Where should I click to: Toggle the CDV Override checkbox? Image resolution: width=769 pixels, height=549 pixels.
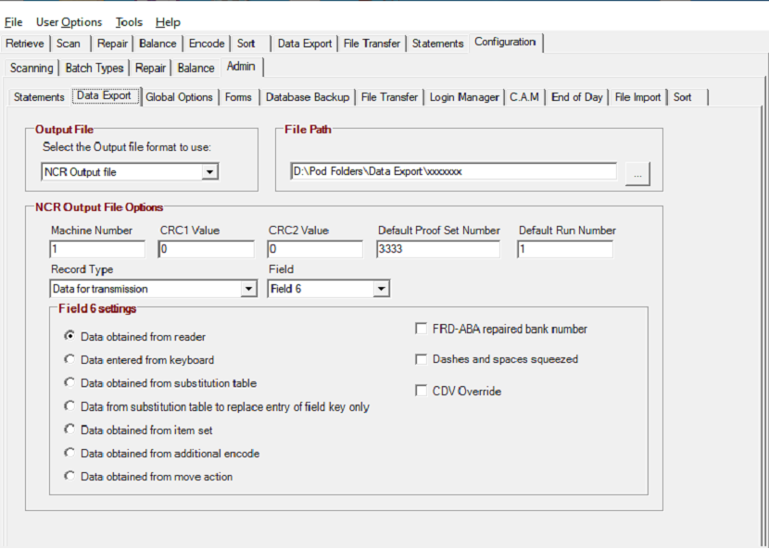422,391
